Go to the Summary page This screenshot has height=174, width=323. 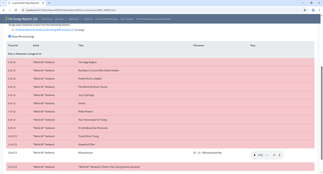[x=47, y=19]
